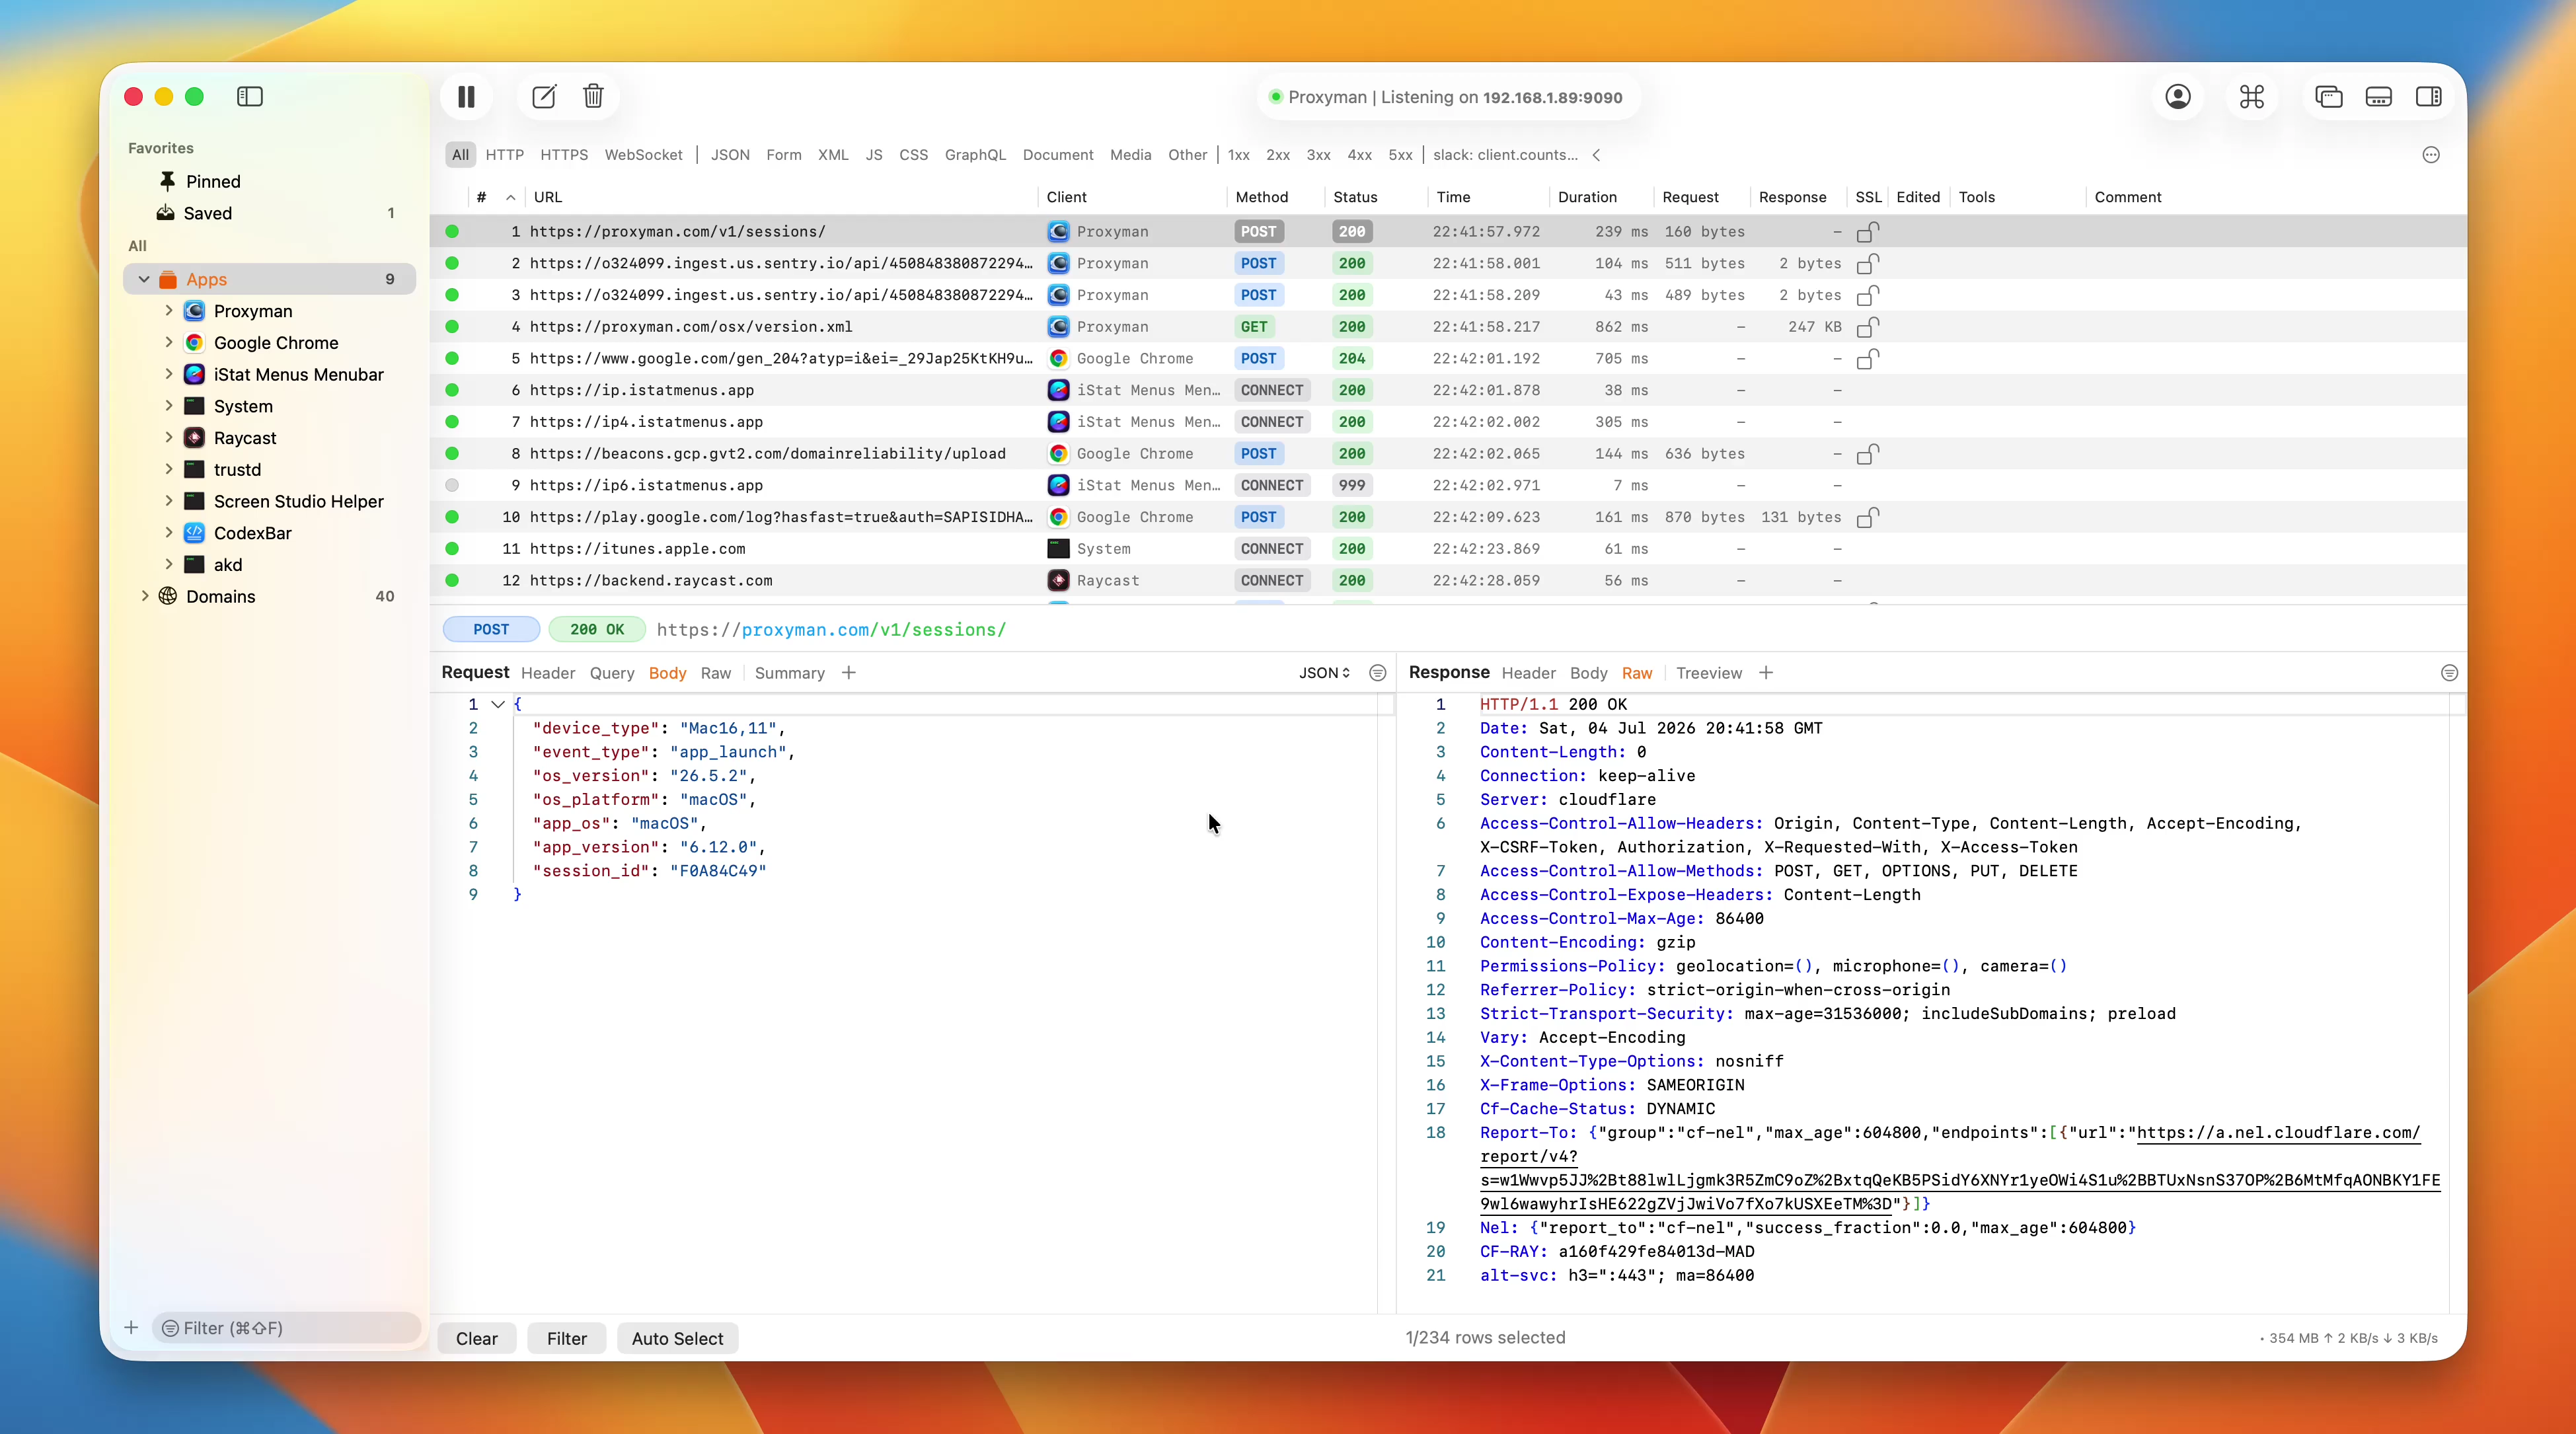
Task: Switch to Response Treeview tab
Action: coord(1708,673)
